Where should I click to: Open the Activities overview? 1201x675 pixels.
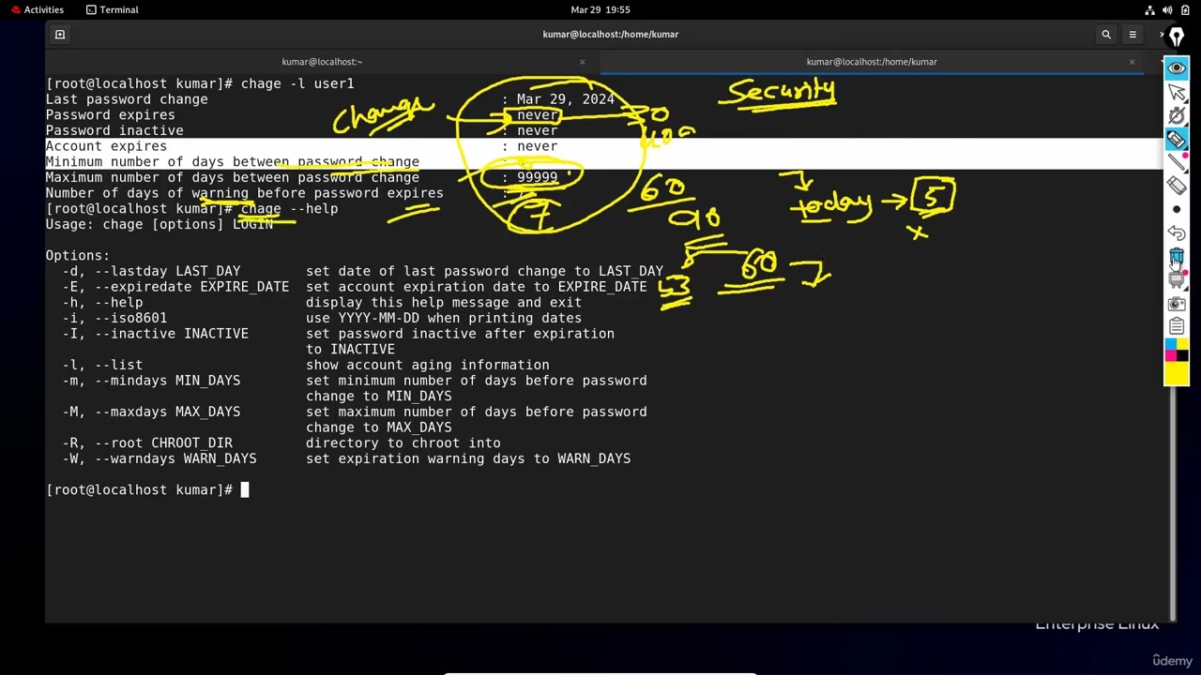[x=38, y=9]
